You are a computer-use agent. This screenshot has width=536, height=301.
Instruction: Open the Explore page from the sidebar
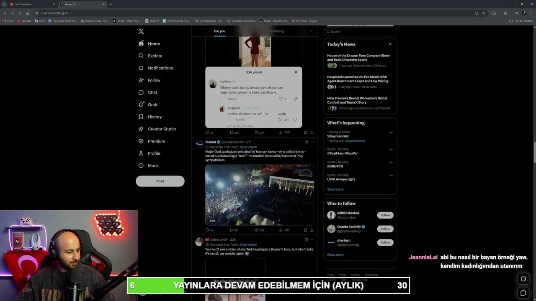click(x=150, y=56)
